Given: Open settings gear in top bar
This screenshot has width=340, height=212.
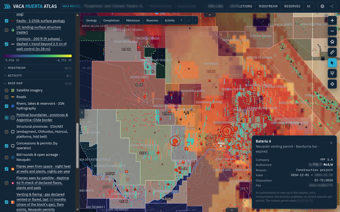Looking at the screenshot, I should click(322, 6).
